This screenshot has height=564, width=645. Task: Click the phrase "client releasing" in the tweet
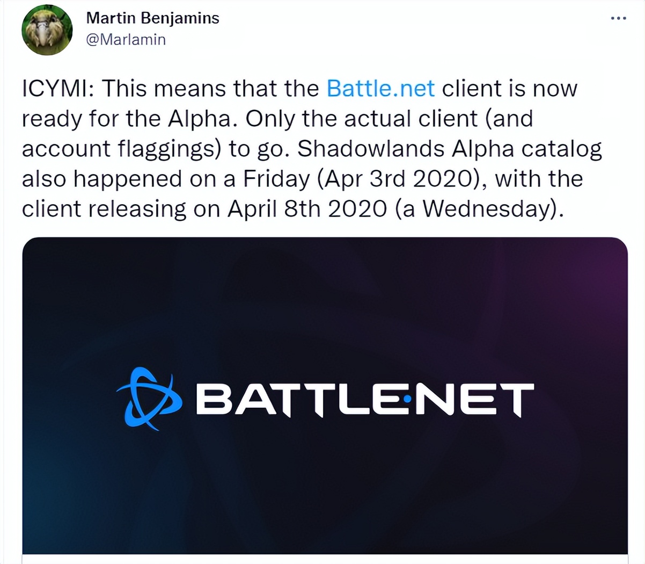click(x=103, y=209)
